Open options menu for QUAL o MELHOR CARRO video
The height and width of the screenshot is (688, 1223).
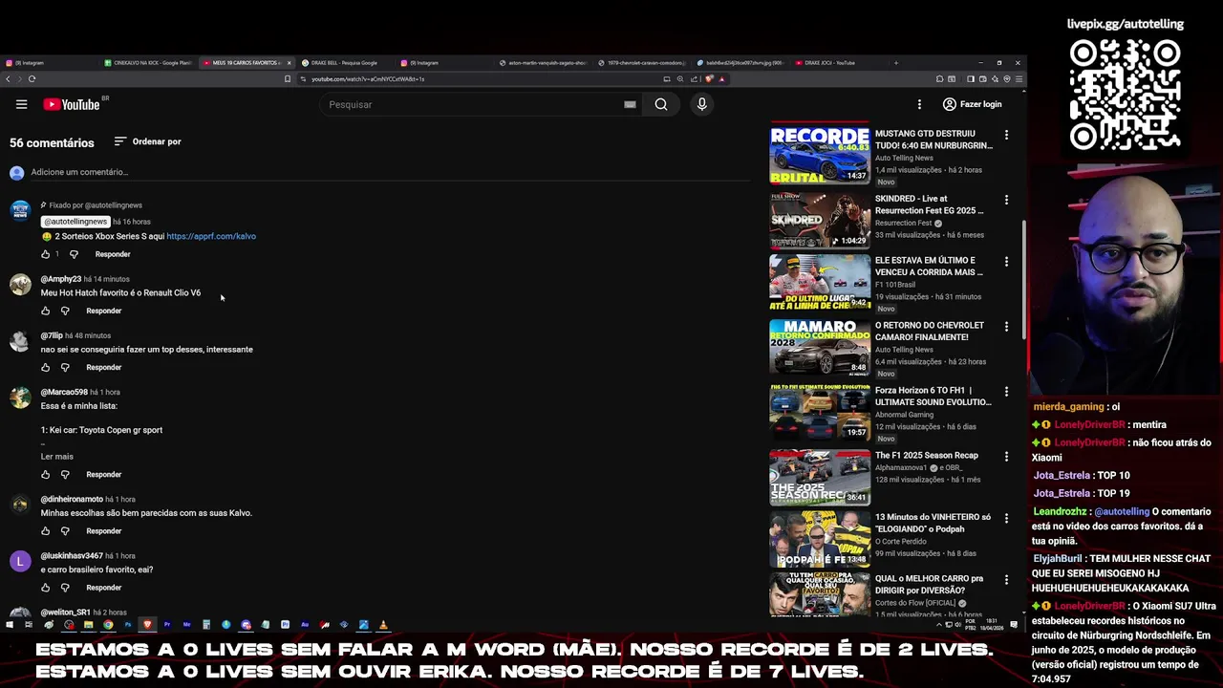(1006, 579)
